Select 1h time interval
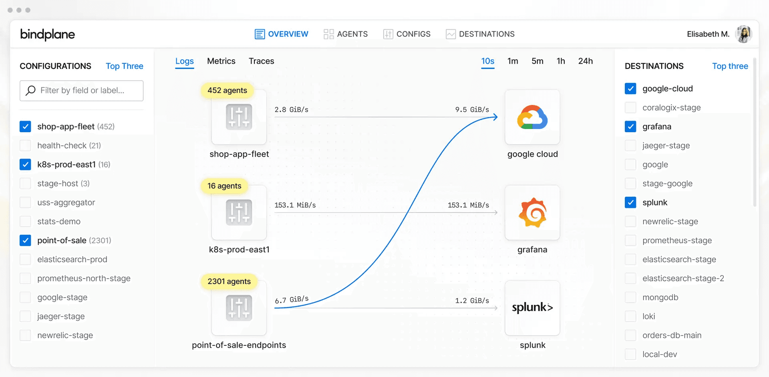Viewport: 769px width, 377px height. click(561, 61)
